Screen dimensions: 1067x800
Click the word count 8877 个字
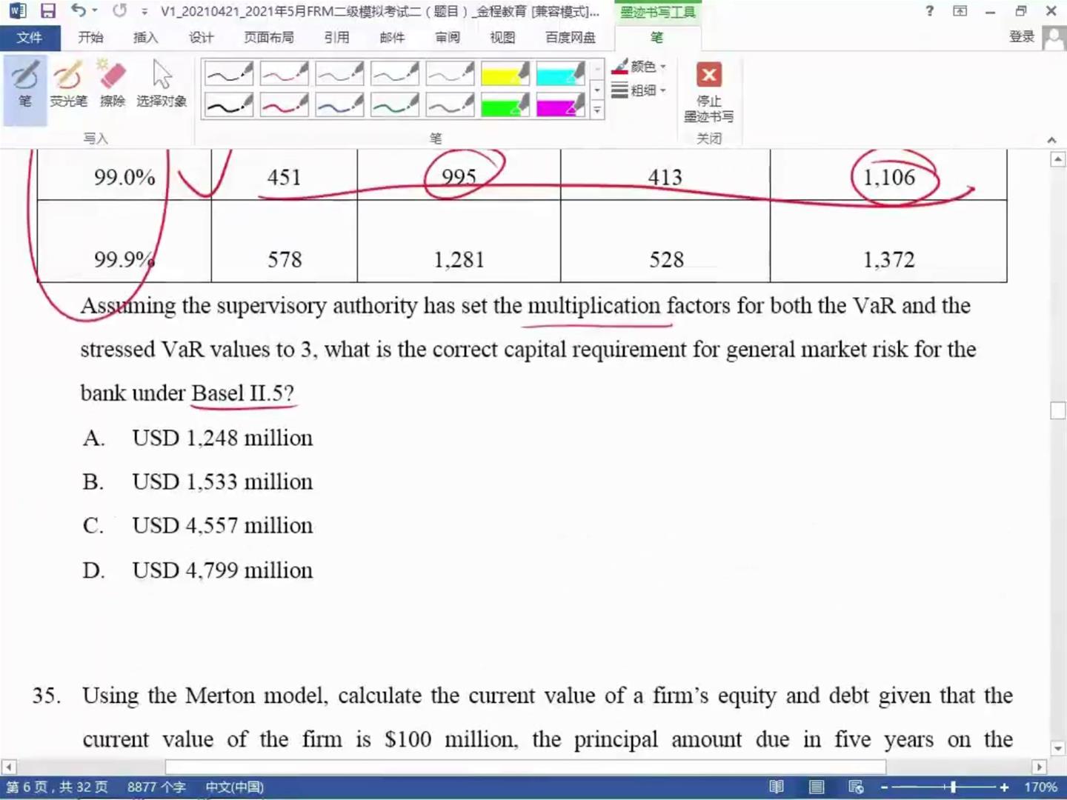(156, 787)
